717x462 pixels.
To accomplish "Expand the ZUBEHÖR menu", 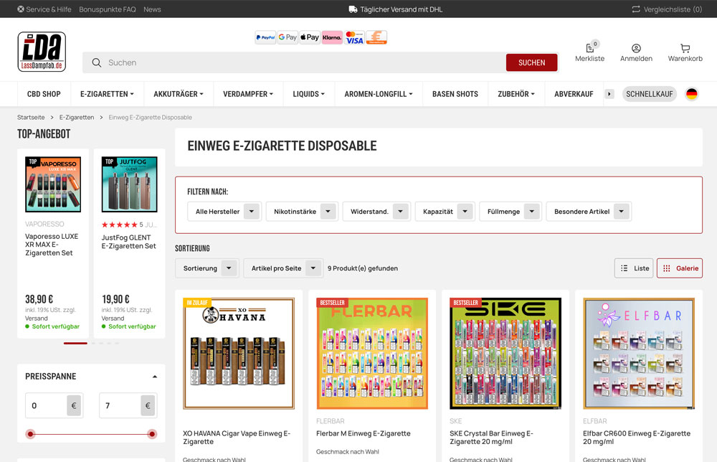I will [x=516, y=94].
